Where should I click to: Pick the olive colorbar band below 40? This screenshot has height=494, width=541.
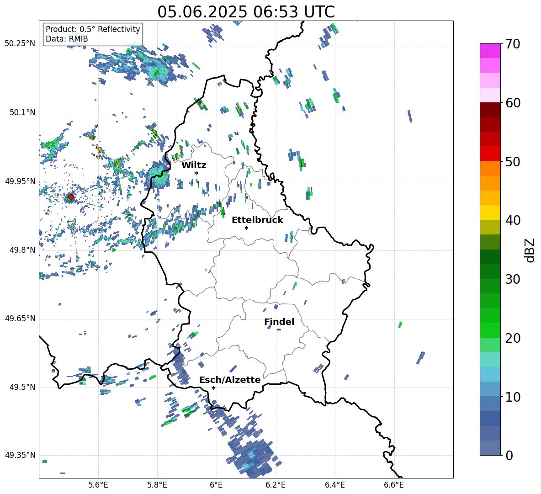point(490,227)
